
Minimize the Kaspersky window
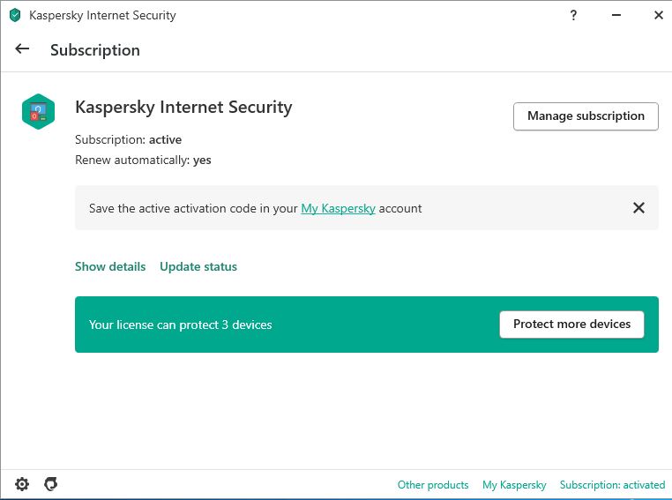pyautogui.click(x=616, y=15)
